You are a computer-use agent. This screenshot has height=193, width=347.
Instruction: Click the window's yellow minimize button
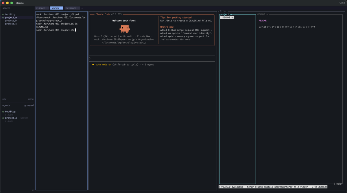7,3
